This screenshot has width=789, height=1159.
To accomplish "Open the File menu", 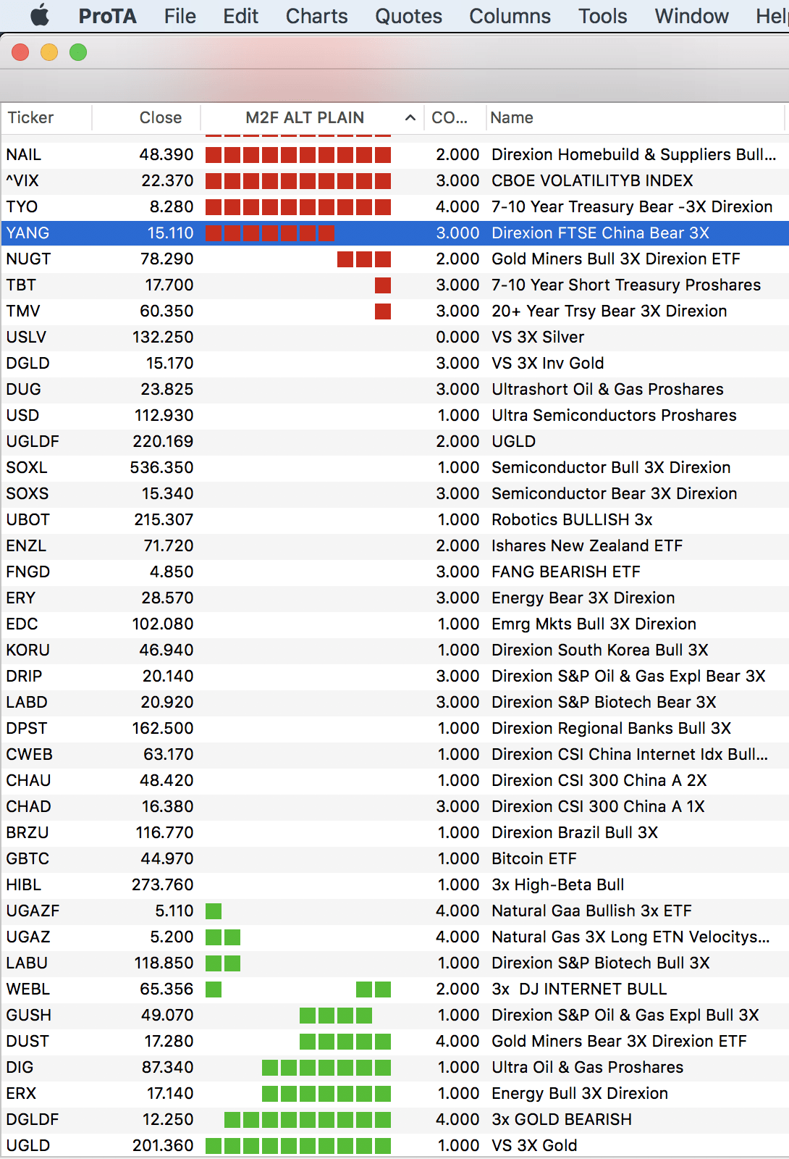I will pyautogui.click(x=180, y=16).
